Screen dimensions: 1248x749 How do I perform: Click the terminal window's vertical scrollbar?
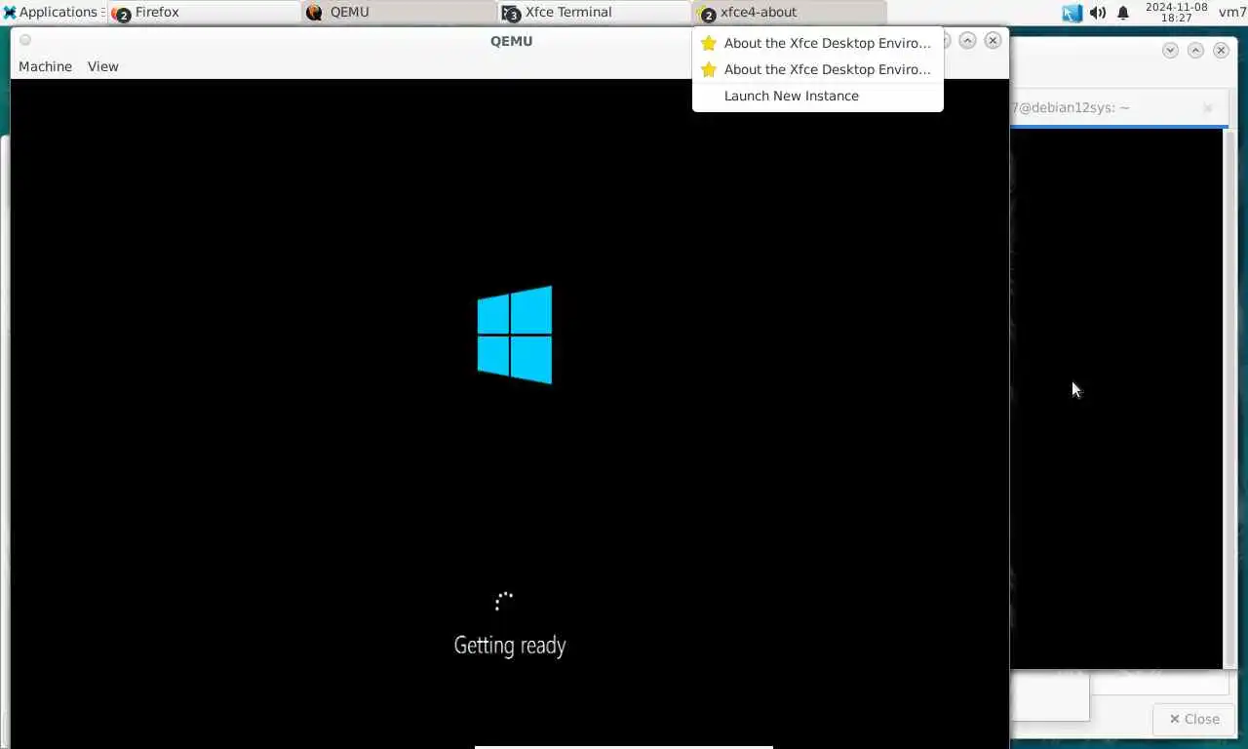pos(1229,398)
